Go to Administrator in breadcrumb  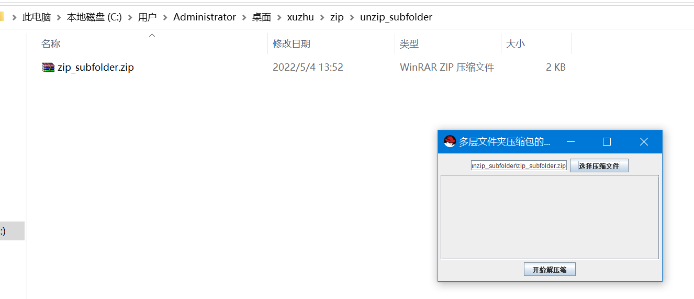tap(205, 17)
